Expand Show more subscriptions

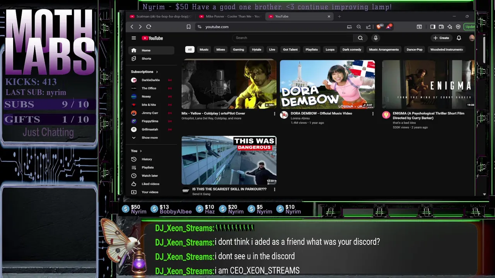[x=151, y=138]
